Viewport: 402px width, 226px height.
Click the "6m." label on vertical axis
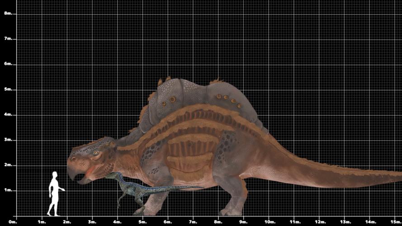click(8, 64)
